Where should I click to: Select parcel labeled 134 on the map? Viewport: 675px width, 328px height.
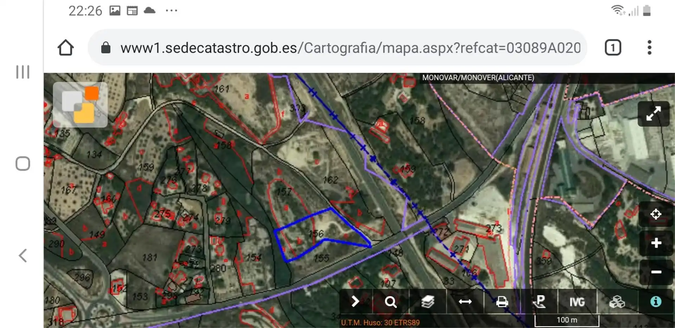pyautogui.click(x=94, y=154)
